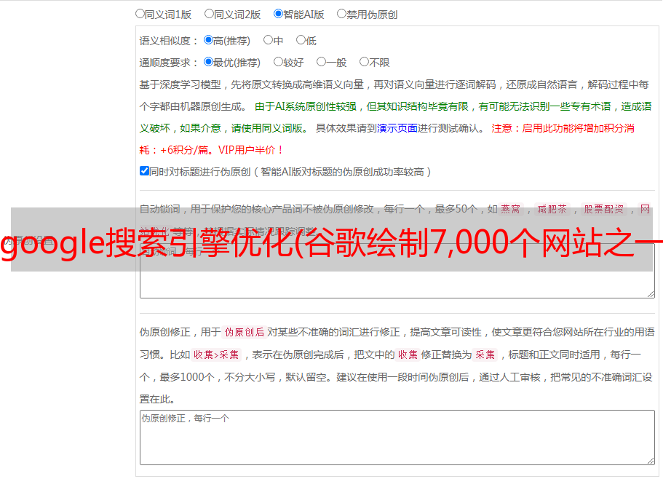
Task: Click the 通顺度要求 label text
Action: 169,63
